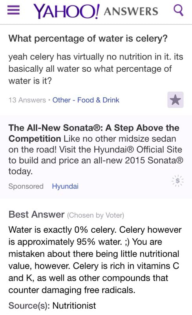Click the Source(s): Nutritionist line
Viewport: 192px width, 315px height.
52,306
